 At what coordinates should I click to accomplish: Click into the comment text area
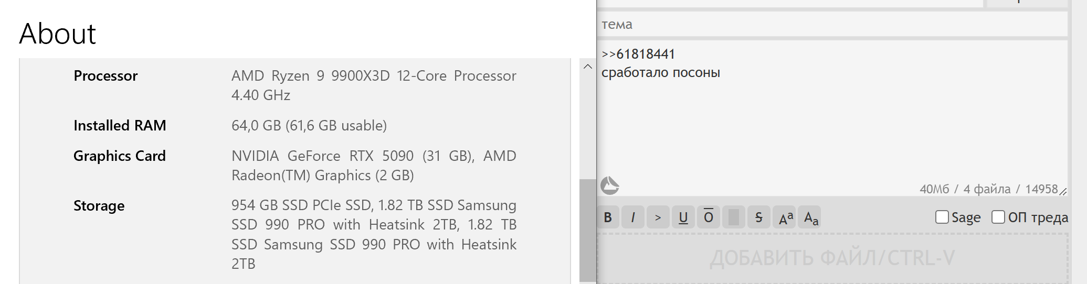pos(832,126)
